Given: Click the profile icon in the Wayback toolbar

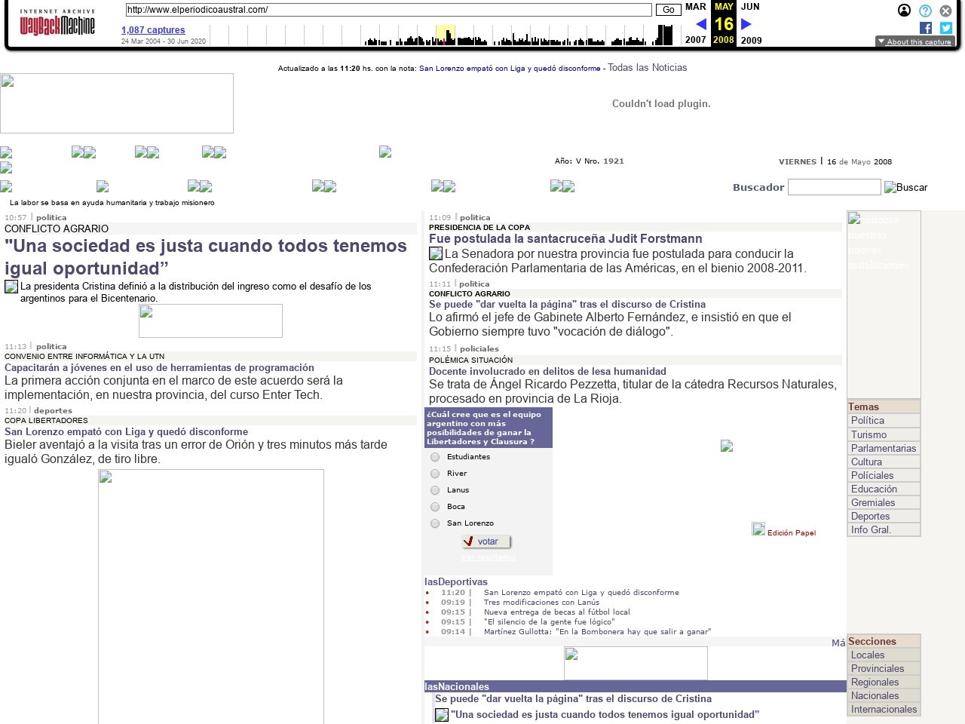Looking at the screenshot, I should 903,11.
